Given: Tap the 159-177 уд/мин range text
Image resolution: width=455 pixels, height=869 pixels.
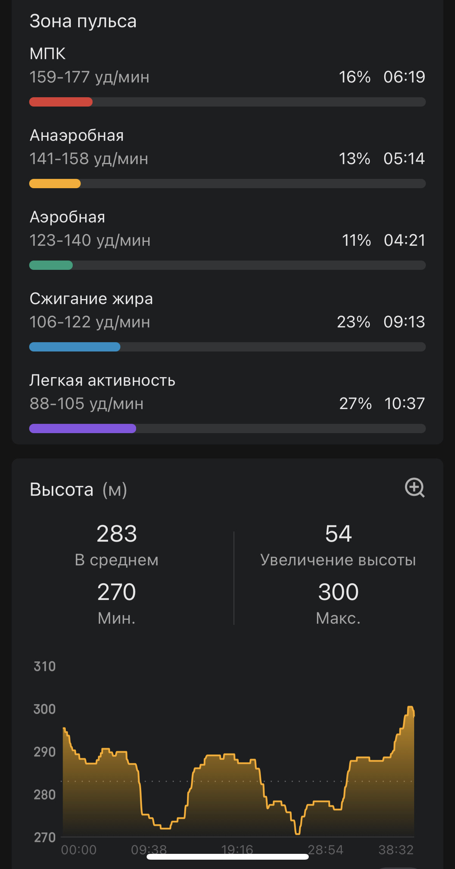Looking at the screenshot, I should tap(89, 77).
